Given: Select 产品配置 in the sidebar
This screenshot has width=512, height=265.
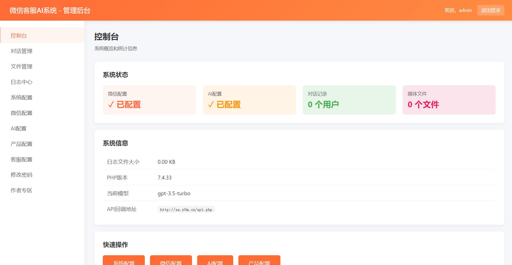Looking at the screenshot, I should coord(21,144).
